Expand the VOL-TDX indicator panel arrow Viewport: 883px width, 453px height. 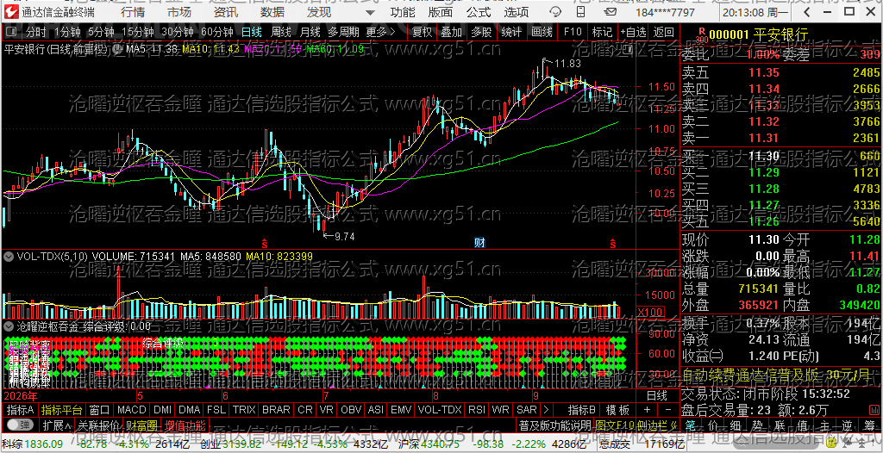coord(9,256)
